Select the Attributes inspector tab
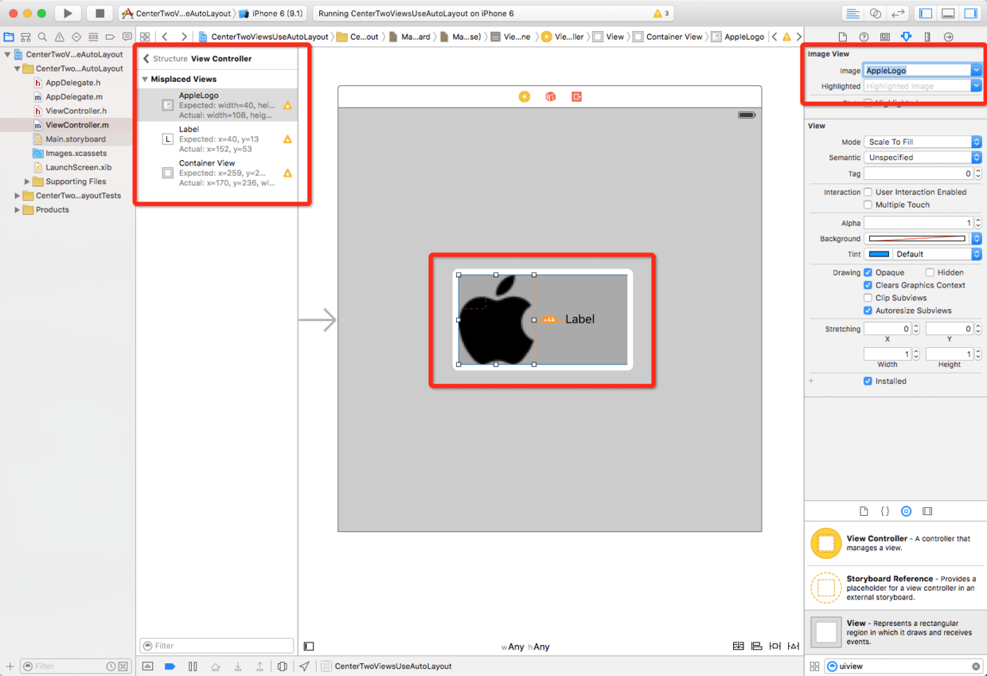This screenshot has height=676, width=987. tap(906, 37)
